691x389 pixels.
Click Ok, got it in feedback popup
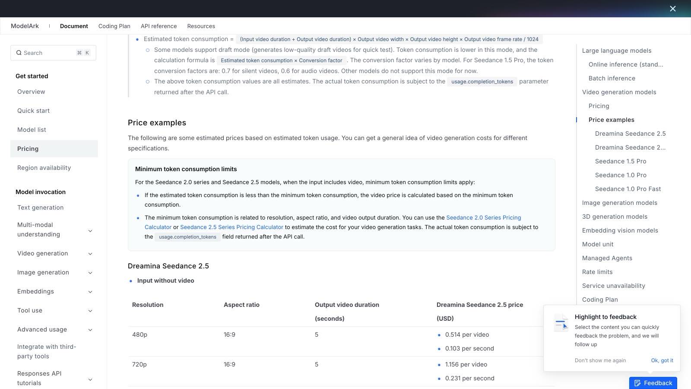(662, 360)
